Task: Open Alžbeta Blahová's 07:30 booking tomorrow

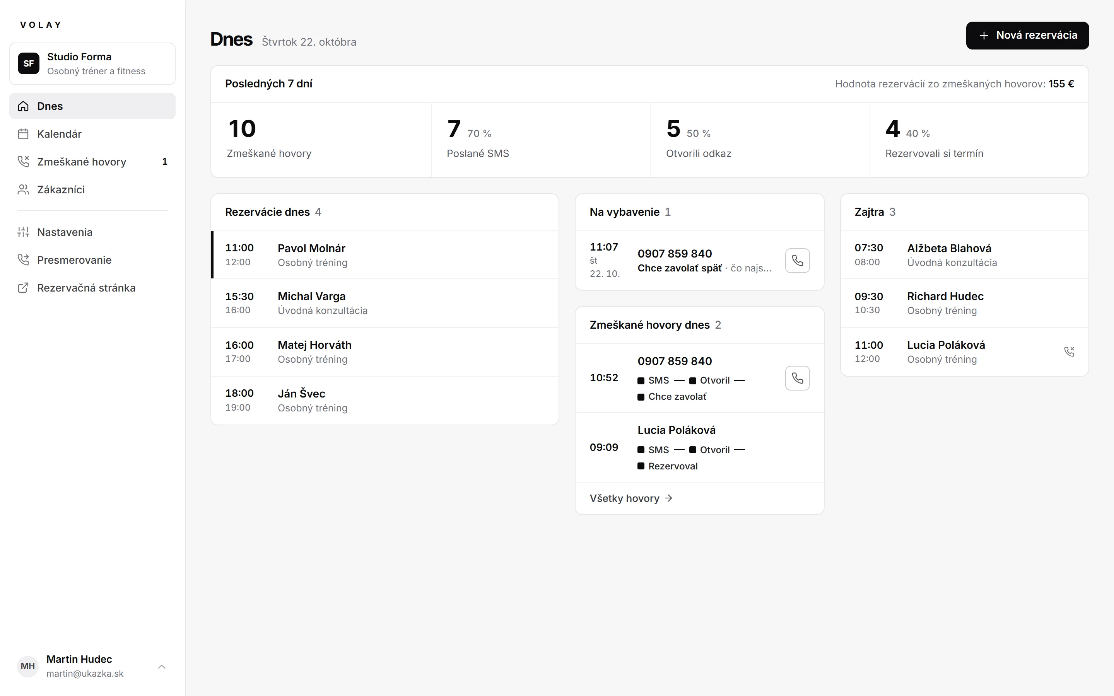Action: tap(964, 255)
